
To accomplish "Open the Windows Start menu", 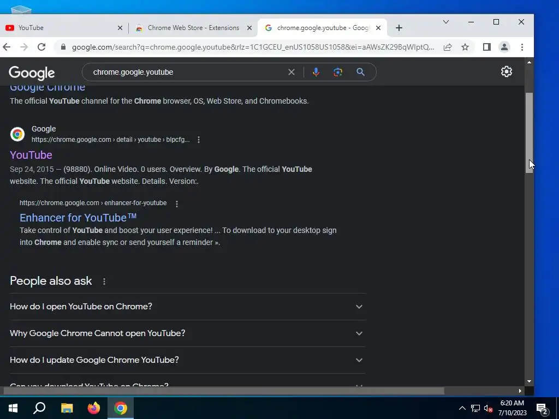I will point(13,408).
